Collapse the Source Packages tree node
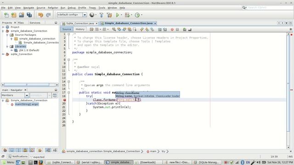Image resolution: width=294 pixels, height=165 pixels. pyautogui.click(x=7, y=35)
